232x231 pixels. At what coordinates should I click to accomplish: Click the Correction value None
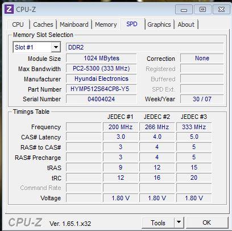point(202,58)
